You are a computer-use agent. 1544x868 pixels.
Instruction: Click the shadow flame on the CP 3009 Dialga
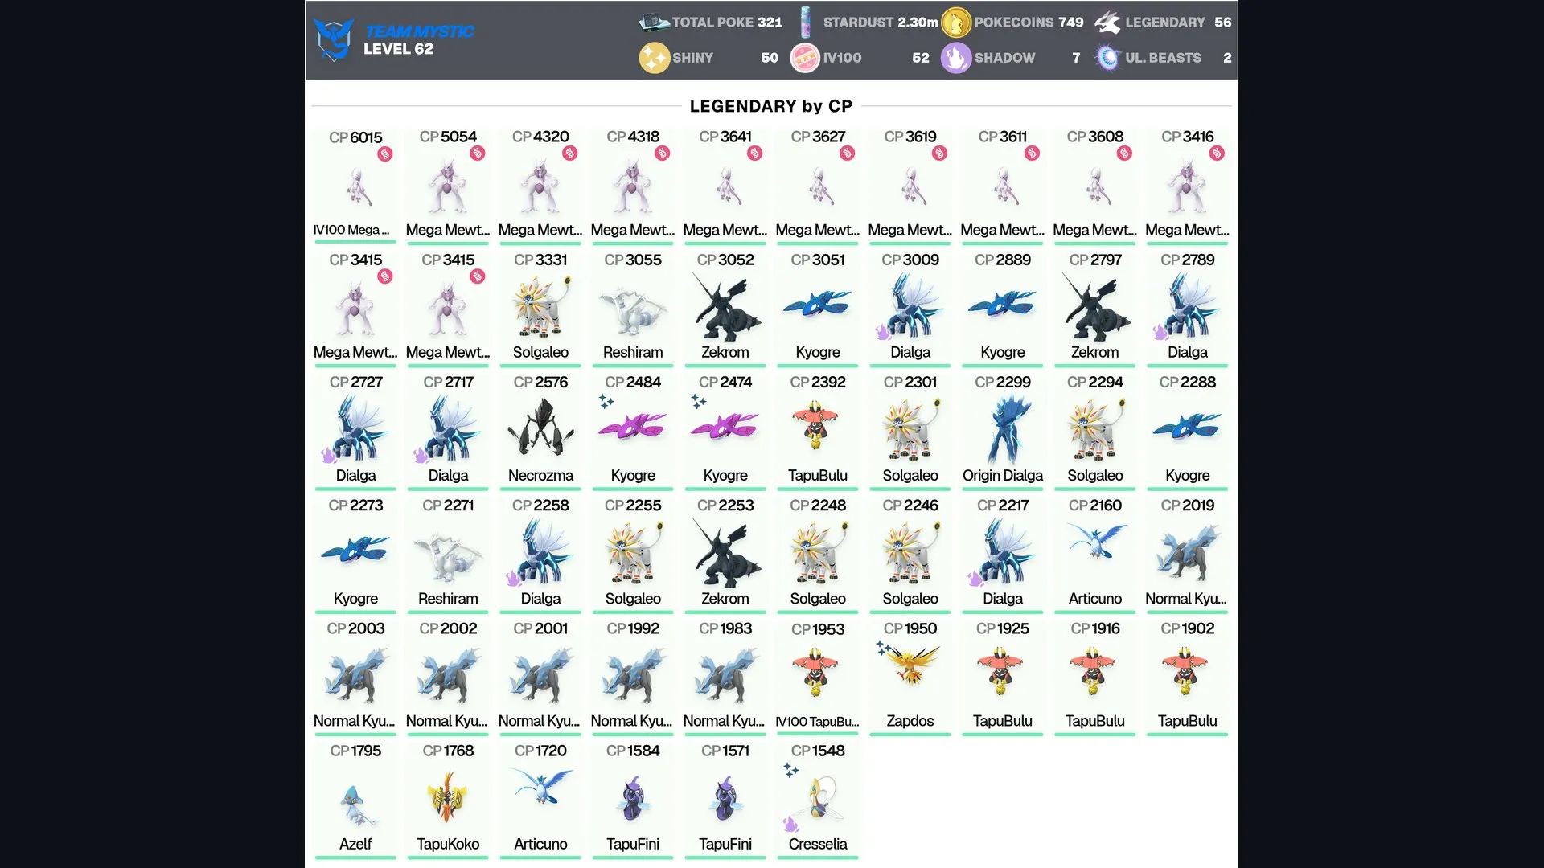pos(883,331)
